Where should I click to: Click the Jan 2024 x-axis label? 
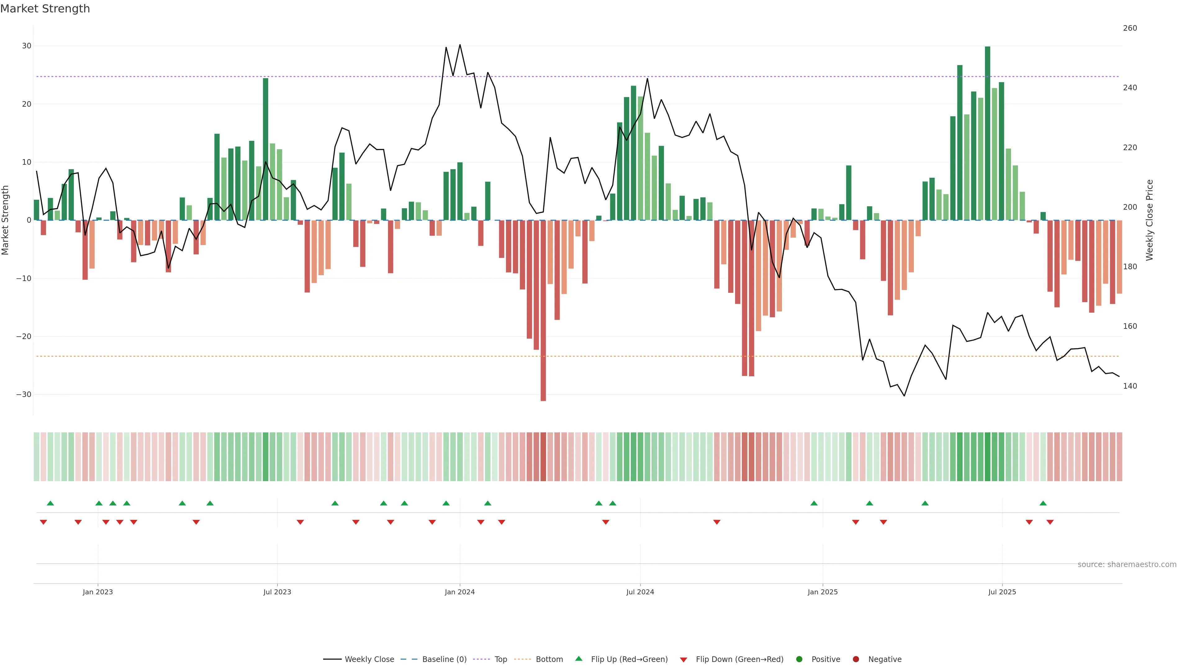(x=459, y=592)
